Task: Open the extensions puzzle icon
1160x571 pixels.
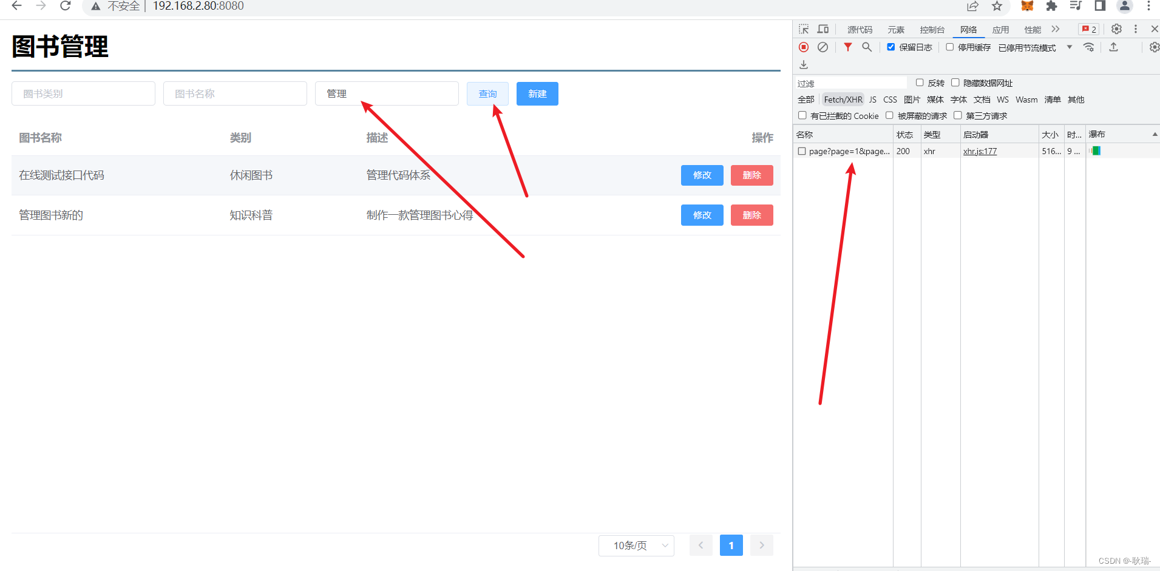Action: pyautogui.click(x=1051, y=6)
